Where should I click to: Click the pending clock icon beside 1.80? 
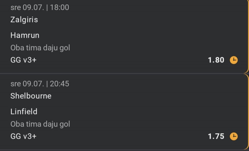click(234, 60)
